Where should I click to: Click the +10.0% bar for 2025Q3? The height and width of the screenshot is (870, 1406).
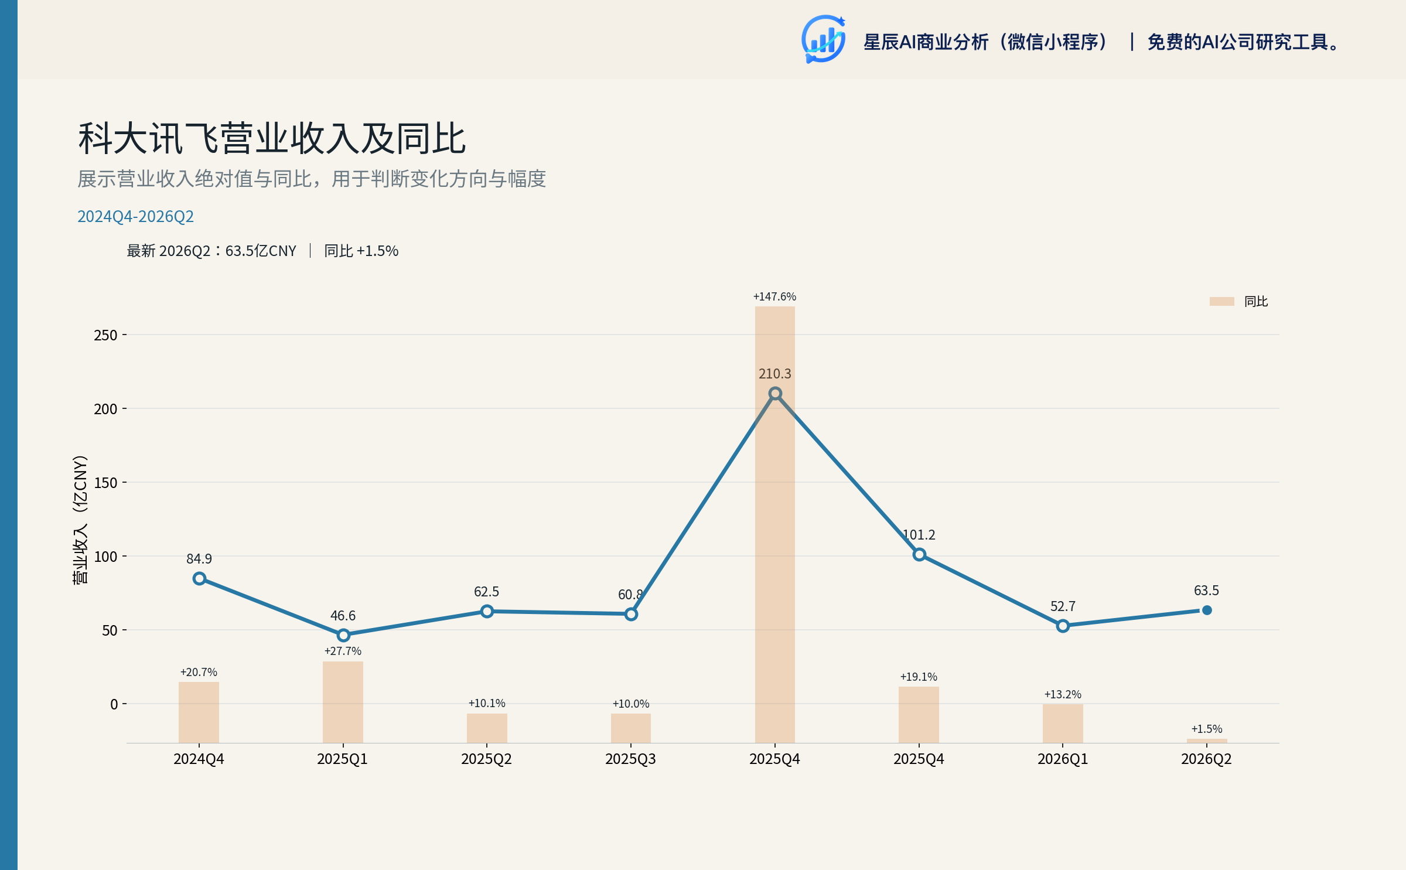[x=631, y=728]
